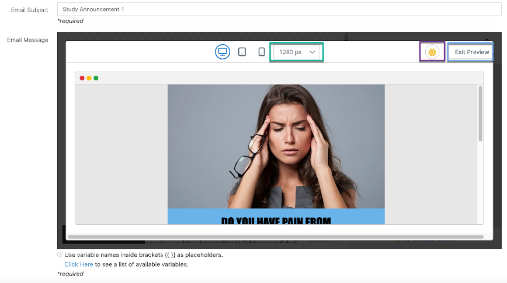Select the tablet preview icon
Screen dimensions: 507x283
pos(242,52)
